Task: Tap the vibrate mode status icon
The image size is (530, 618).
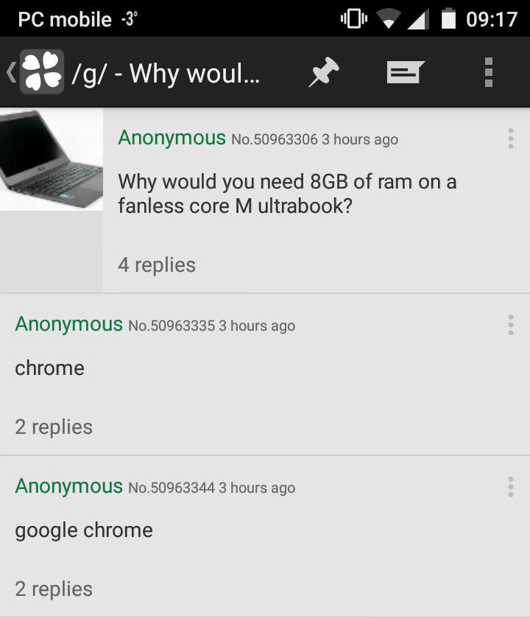Action: click(353, 18)
